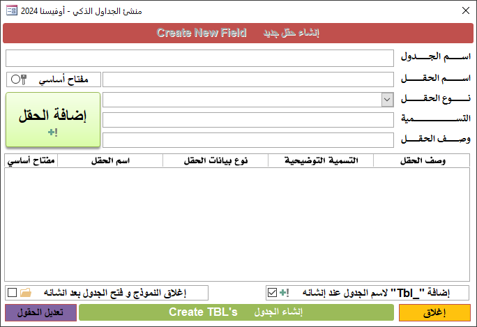Click the key icon beside primary key option
Screen dimensions: 477x327
[24, 79]
